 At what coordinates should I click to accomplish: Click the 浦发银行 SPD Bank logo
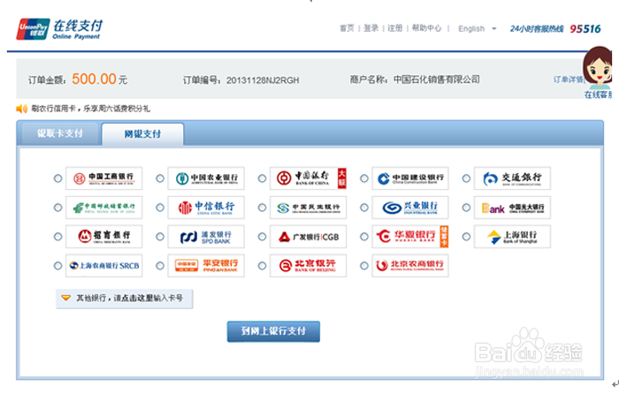[x=206, y=237]
